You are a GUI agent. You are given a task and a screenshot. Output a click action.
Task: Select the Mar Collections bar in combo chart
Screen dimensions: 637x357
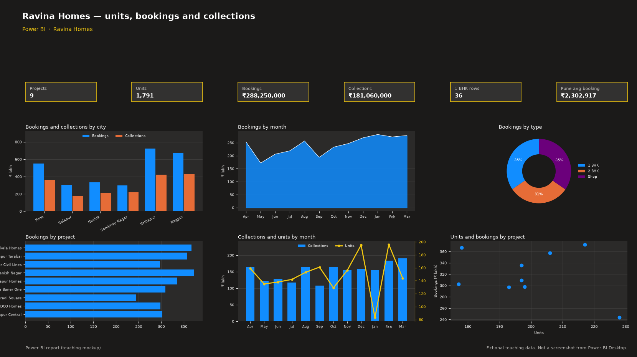403,290
